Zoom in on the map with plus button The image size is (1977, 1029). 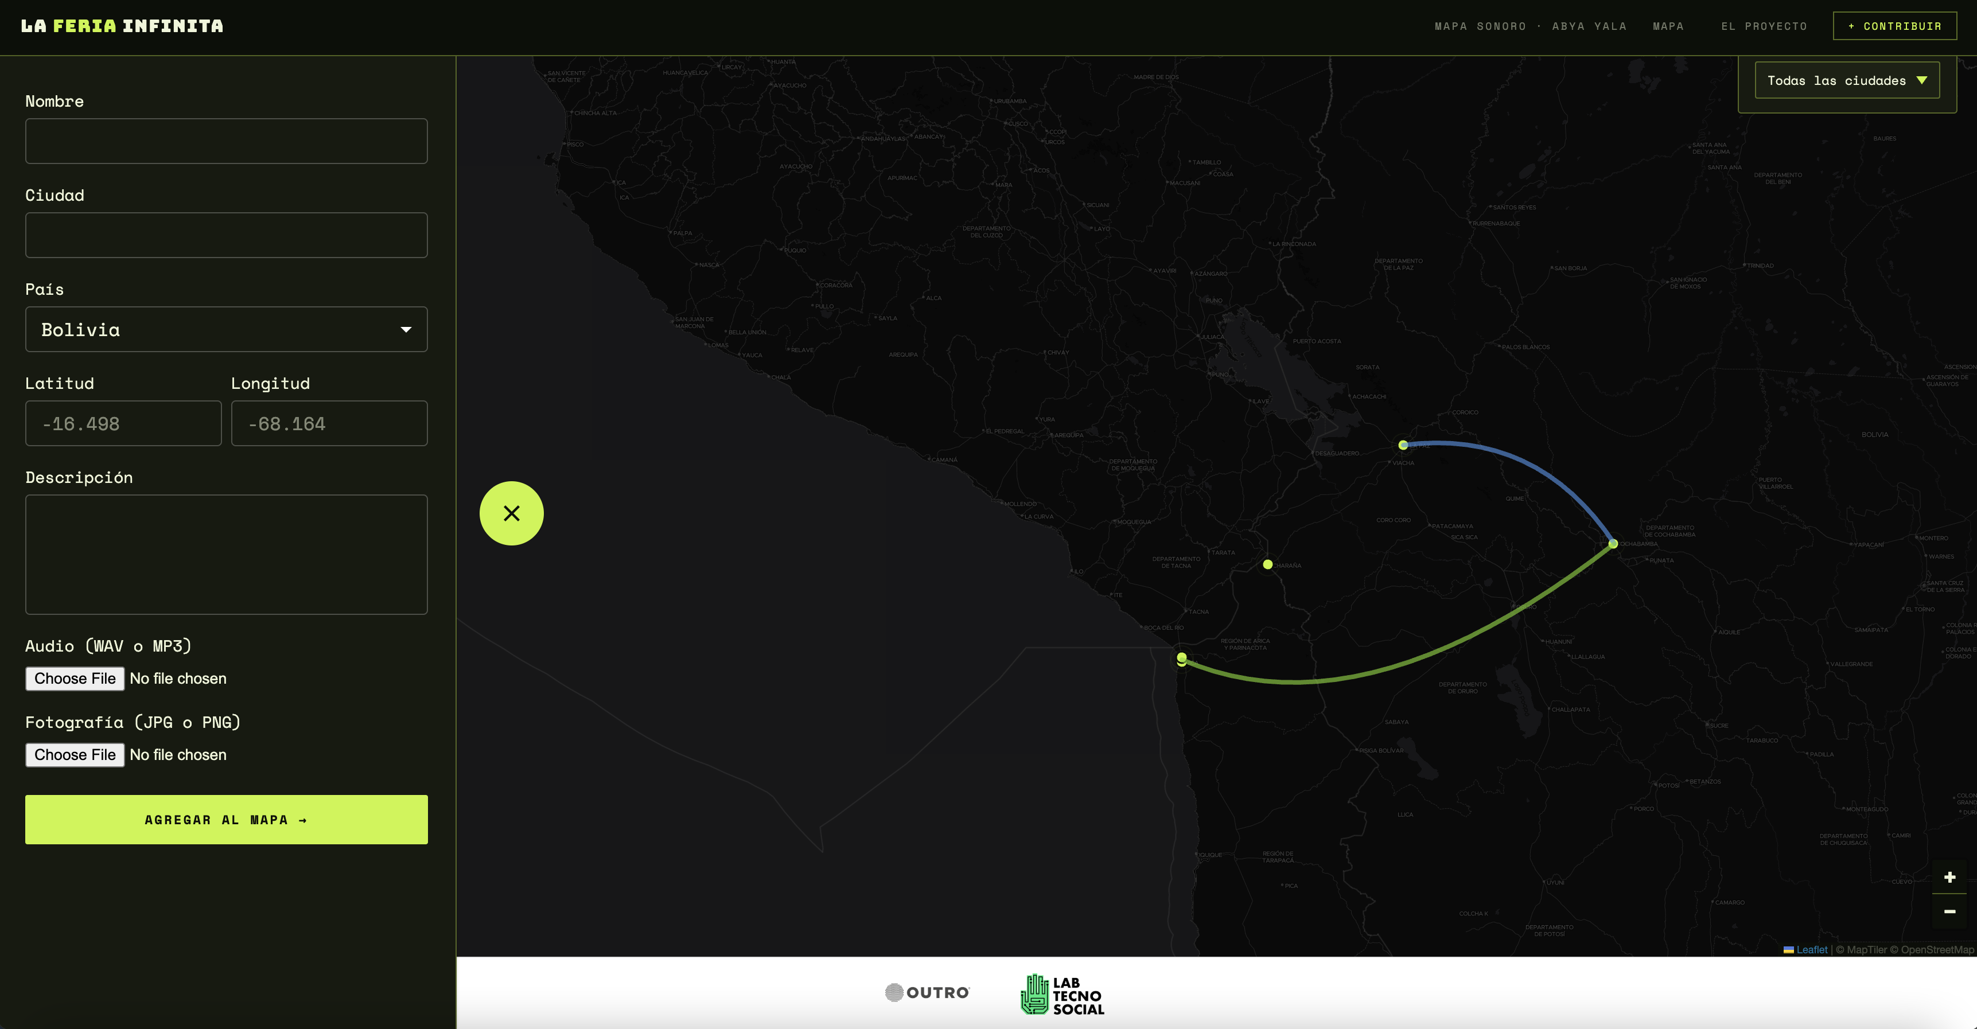(1949, 877)
